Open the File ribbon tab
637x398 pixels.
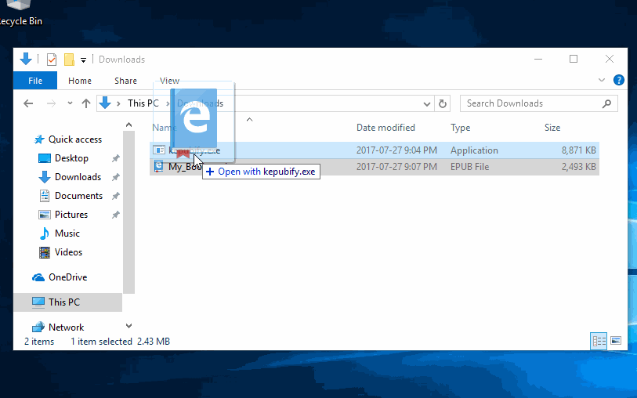click(x=35, y=81)
